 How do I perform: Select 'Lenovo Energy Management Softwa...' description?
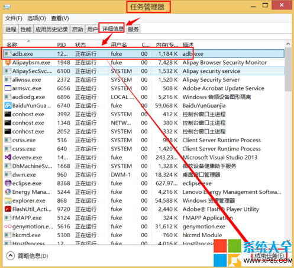(232, 192)
